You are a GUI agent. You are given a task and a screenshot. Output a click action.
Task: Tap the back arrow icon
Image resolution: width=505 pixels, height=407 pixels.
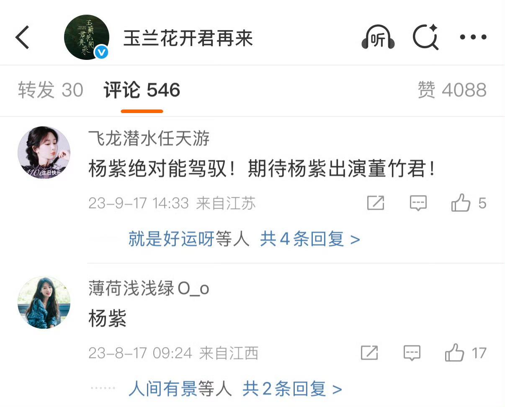tap(23, 37)
